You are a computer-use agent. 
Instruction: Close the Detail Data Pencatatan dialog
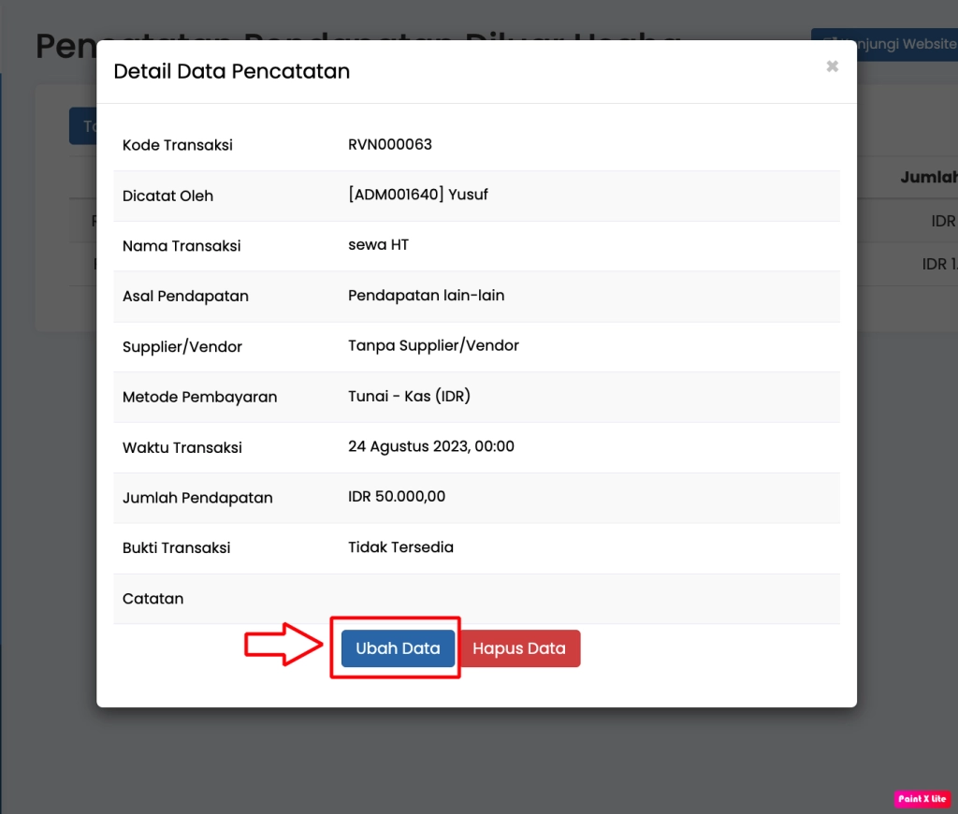[x=832, y=66]
